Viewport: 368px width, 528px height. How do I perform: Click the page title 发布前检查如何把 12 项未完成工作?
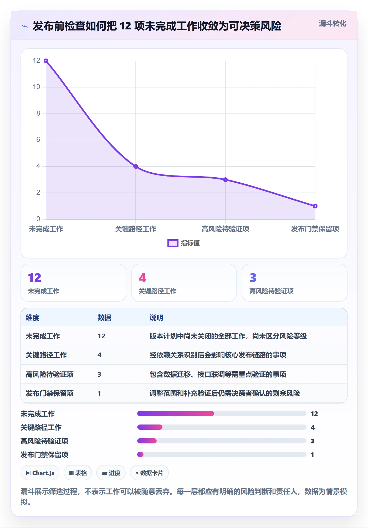(157, 26)
